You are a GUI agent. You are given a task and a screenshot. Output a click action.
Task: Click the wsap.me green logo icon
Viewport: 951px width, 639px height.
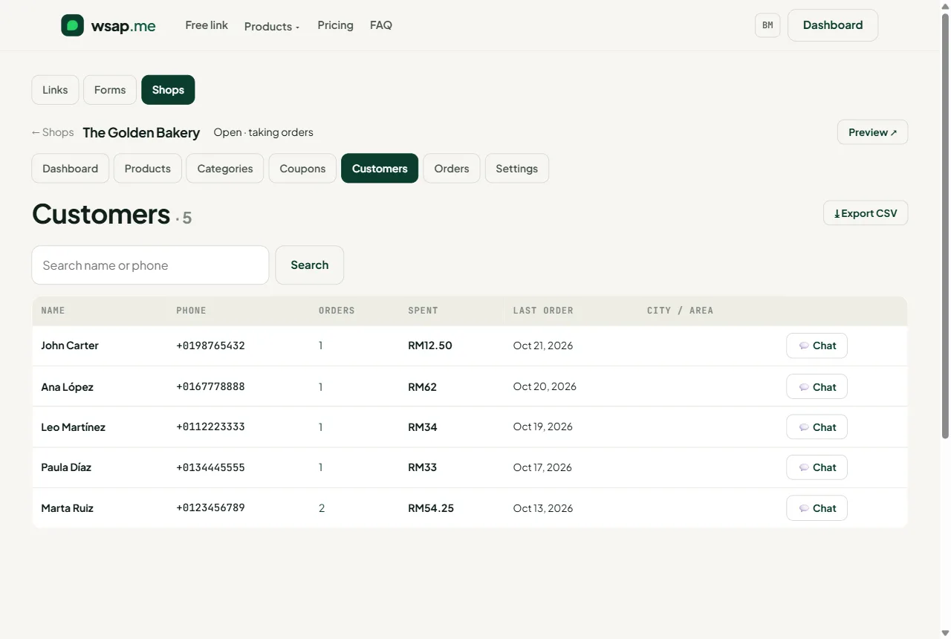coord(72,25)
